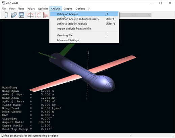Minimize the xflr5 window
The image size is (175, 138).
tap(151, 3)
